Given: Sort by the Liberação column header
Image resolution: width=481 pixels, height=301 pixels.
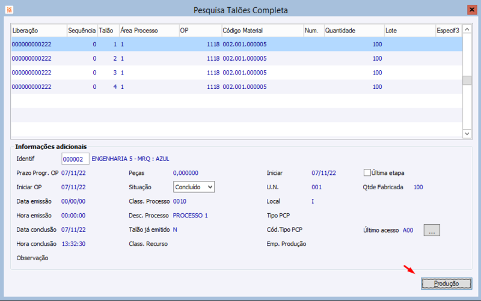Looking at the screenshot, I should click(x=39, y=31).
